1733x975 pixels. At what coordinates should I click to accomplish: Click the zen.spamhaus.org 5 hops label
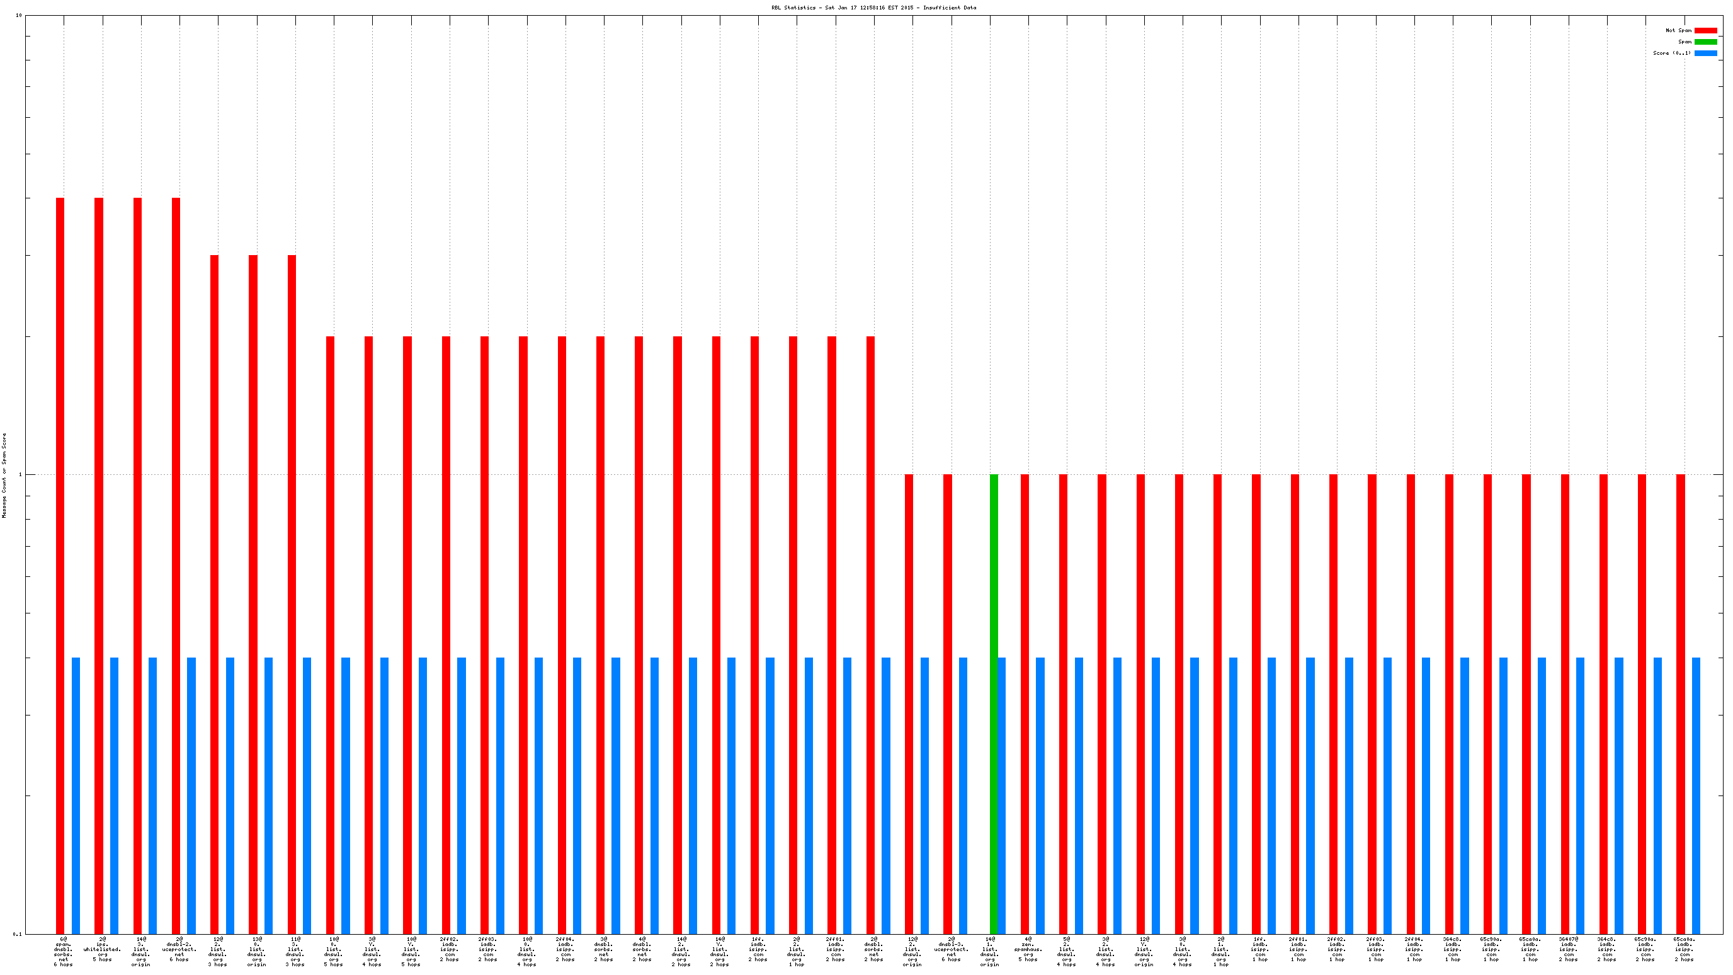click(1028, 949)
